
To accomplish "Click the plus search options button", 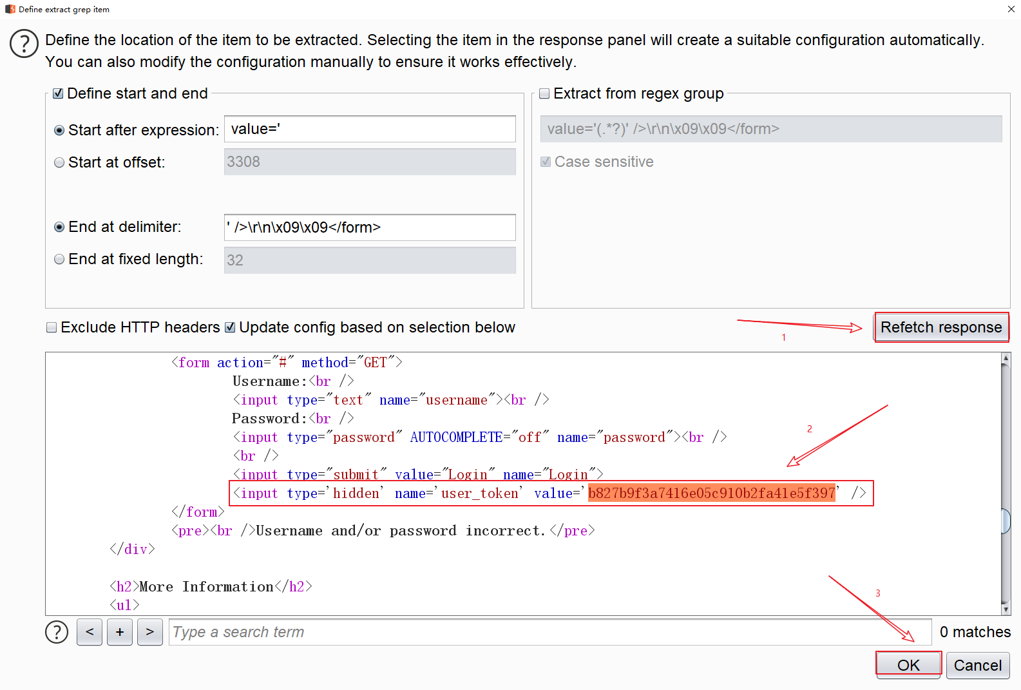I will point(120,632).
